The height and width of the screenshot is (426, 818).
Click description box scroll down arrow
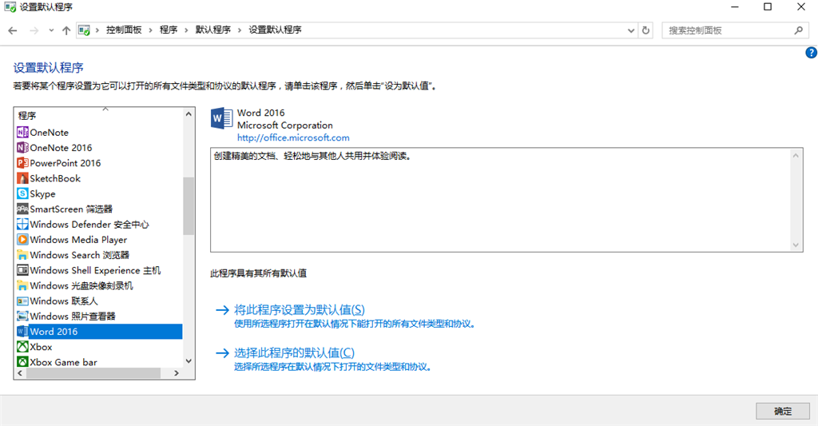click(x=796, y=245)
